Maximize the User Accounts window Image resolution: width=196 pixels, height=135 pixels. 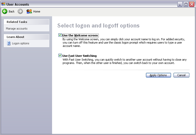[186, 4]
